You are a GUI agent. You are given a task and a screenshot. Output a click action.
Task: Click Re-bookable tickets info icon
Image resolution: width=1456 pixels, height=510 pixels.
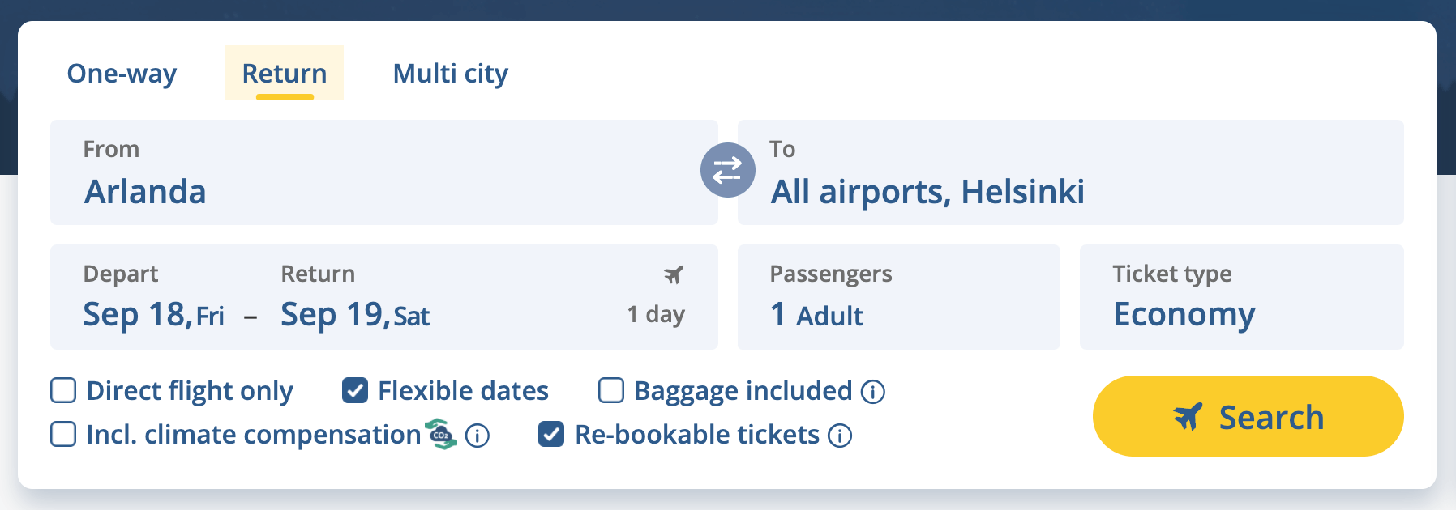point(840,436)
